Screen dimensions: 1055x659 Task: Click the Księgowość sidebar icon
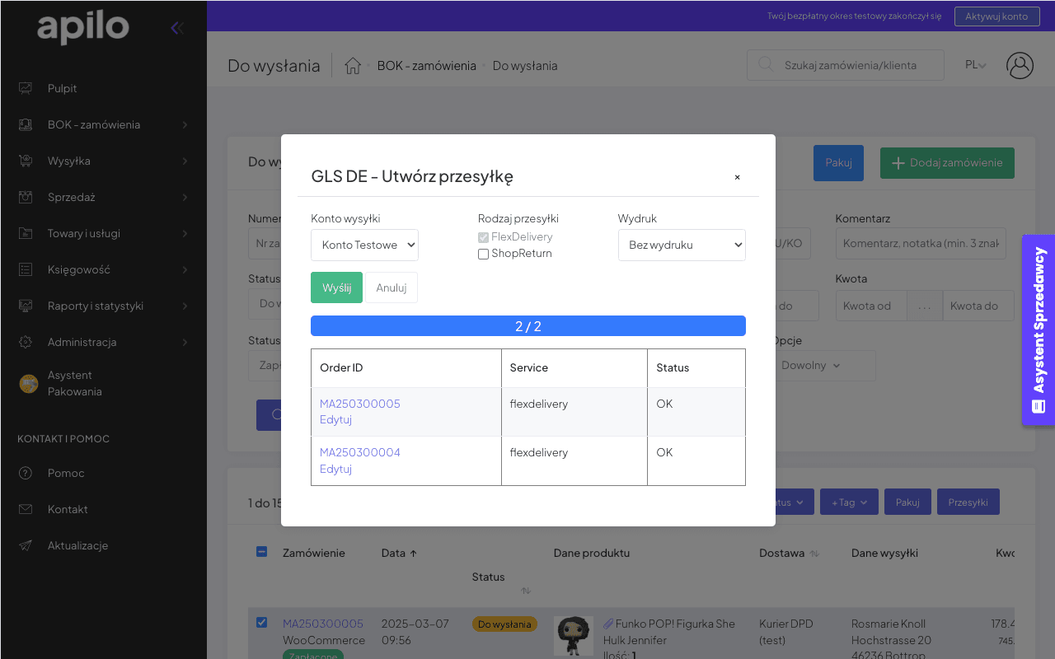26,269
